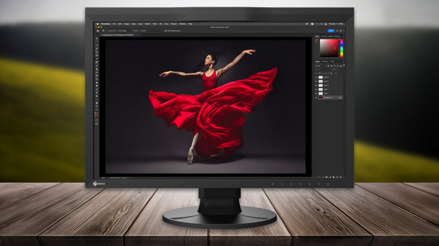The width and height of the screenshot is (439, 246).
Task: Open the Layers panel flyout menu
Action: point(344,61)
